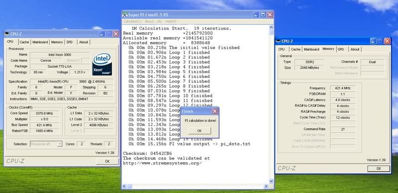
Task: Click the Channels # value Dual
Action: point(372,62)
